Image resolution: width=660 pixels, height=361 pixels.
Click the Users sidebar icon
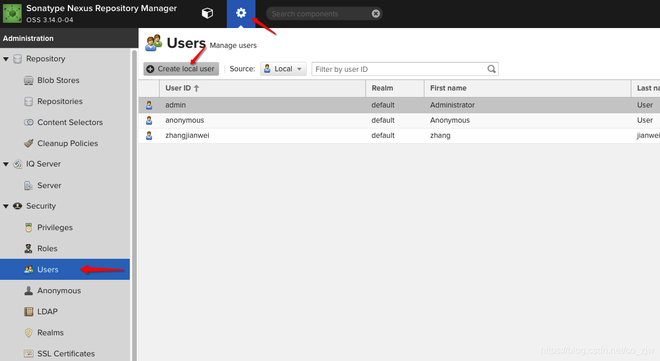(29, 270)
